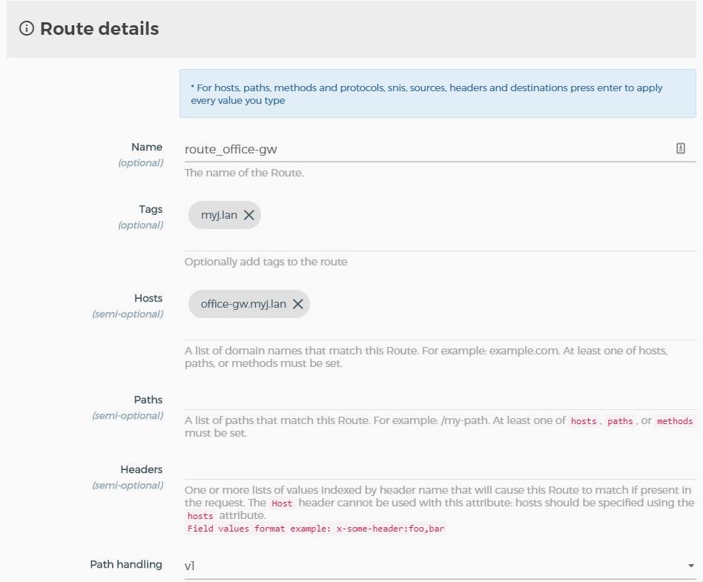Focus the empty Paths input field

pos(439,400)
